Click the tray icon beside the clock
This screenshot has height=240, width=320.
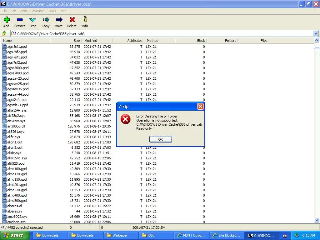(x=297, y=235)
